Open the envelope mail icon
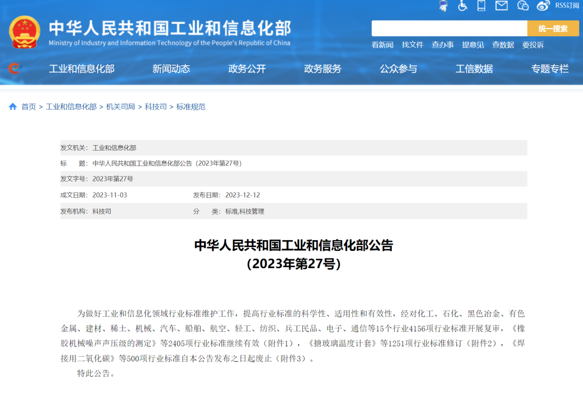Image resolution: width=583 pixels, height=396 pixels. pos(501,5)
